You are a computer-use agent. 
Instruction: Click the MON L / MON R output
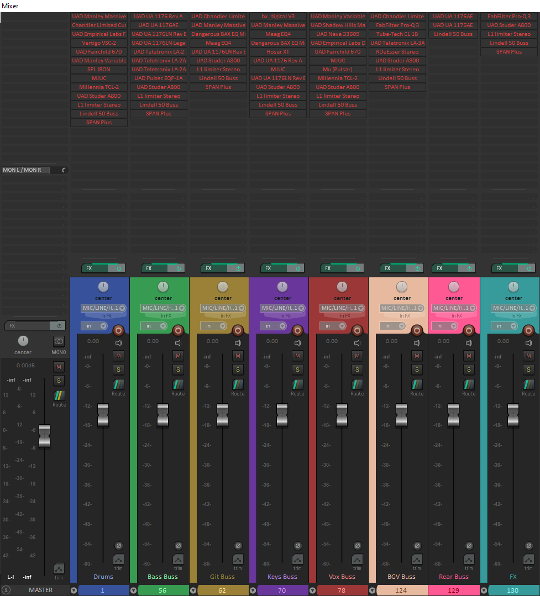pos(26,170)
